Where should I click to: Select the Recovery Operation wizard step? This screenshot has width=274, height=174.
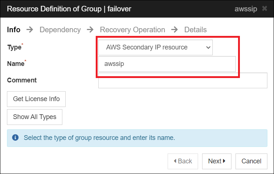click(x=132, y=30)
